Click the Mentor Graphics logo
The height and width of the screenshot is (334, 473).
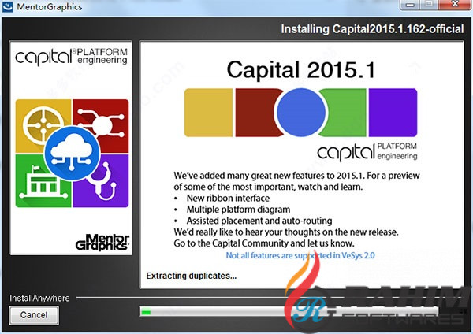pyautogui.click(x=102, y=242)
